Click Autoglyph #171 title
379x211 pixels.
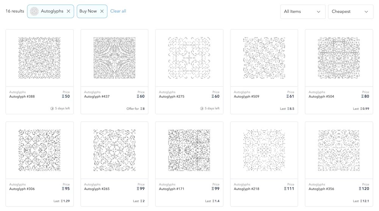[x=171, y=189]
